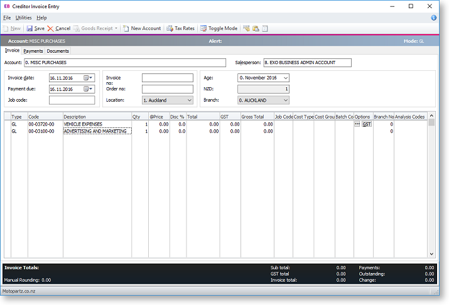Click the GST button on first line
Screen dimensions: 449x305
coord(367,124)
